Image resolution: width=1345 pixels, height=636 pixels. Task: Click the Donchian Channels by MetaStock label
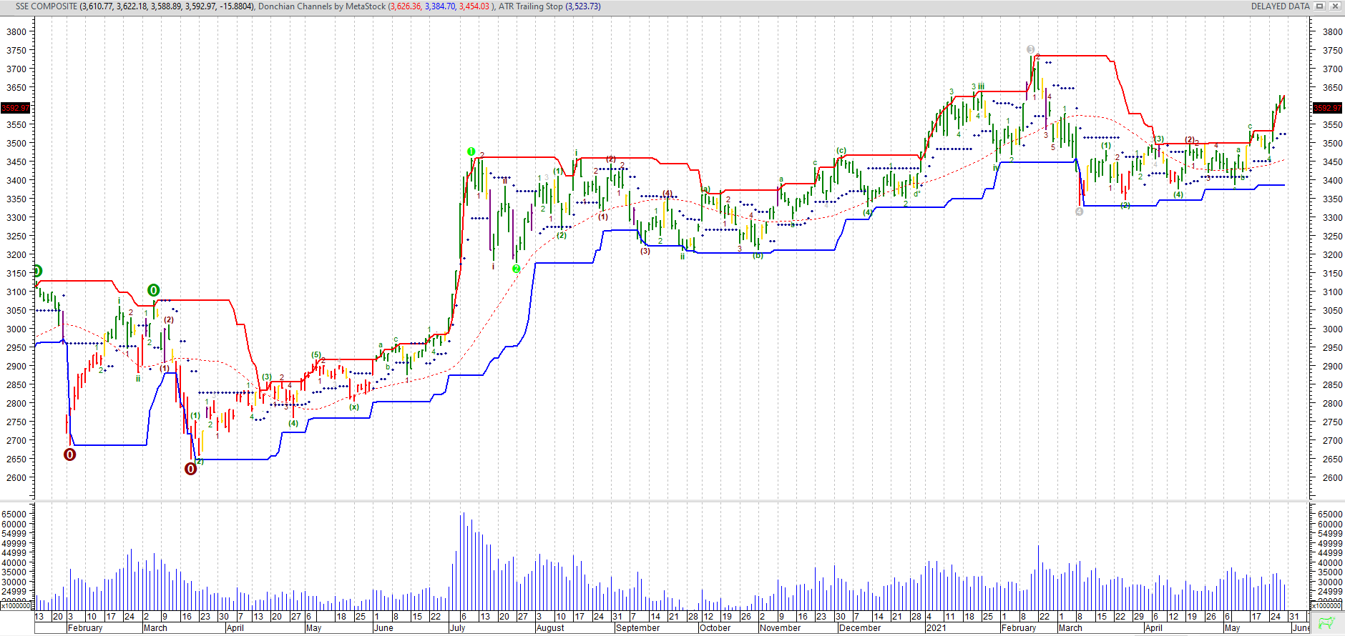click(322, 6)
